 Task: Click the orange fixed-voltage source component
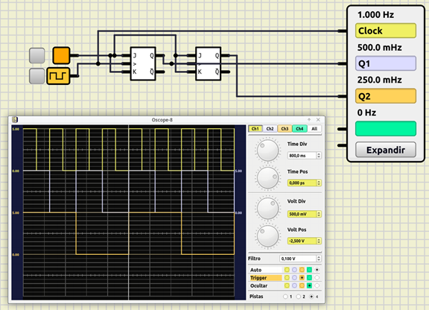tap(61, 56)
